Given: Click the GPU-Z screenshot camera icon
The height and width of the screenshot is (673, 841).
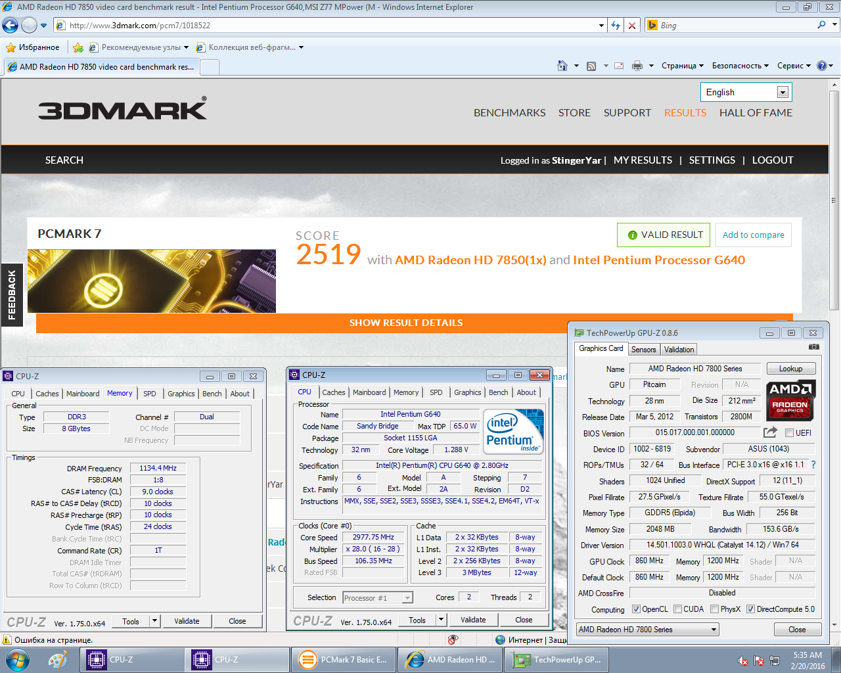Looking at the screenshot, I should click(x=814, y=346).
